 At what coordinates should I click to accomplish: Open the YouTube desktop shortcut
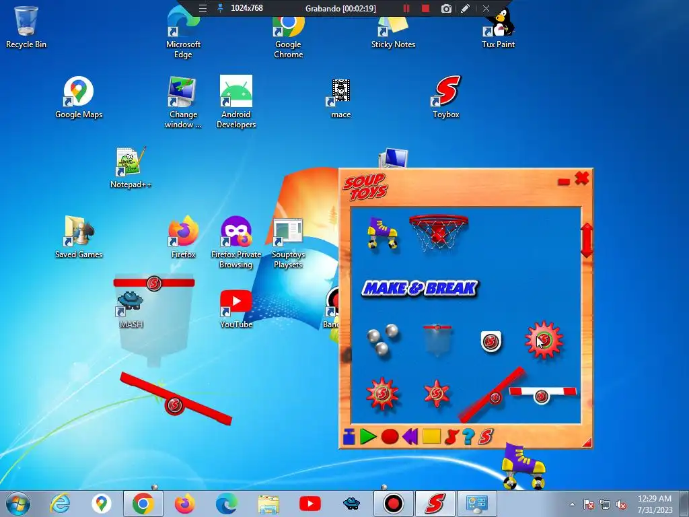tap(236, 309)
